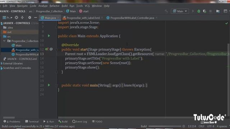
Task: Open the Run tool window
Action: [49, 121]
